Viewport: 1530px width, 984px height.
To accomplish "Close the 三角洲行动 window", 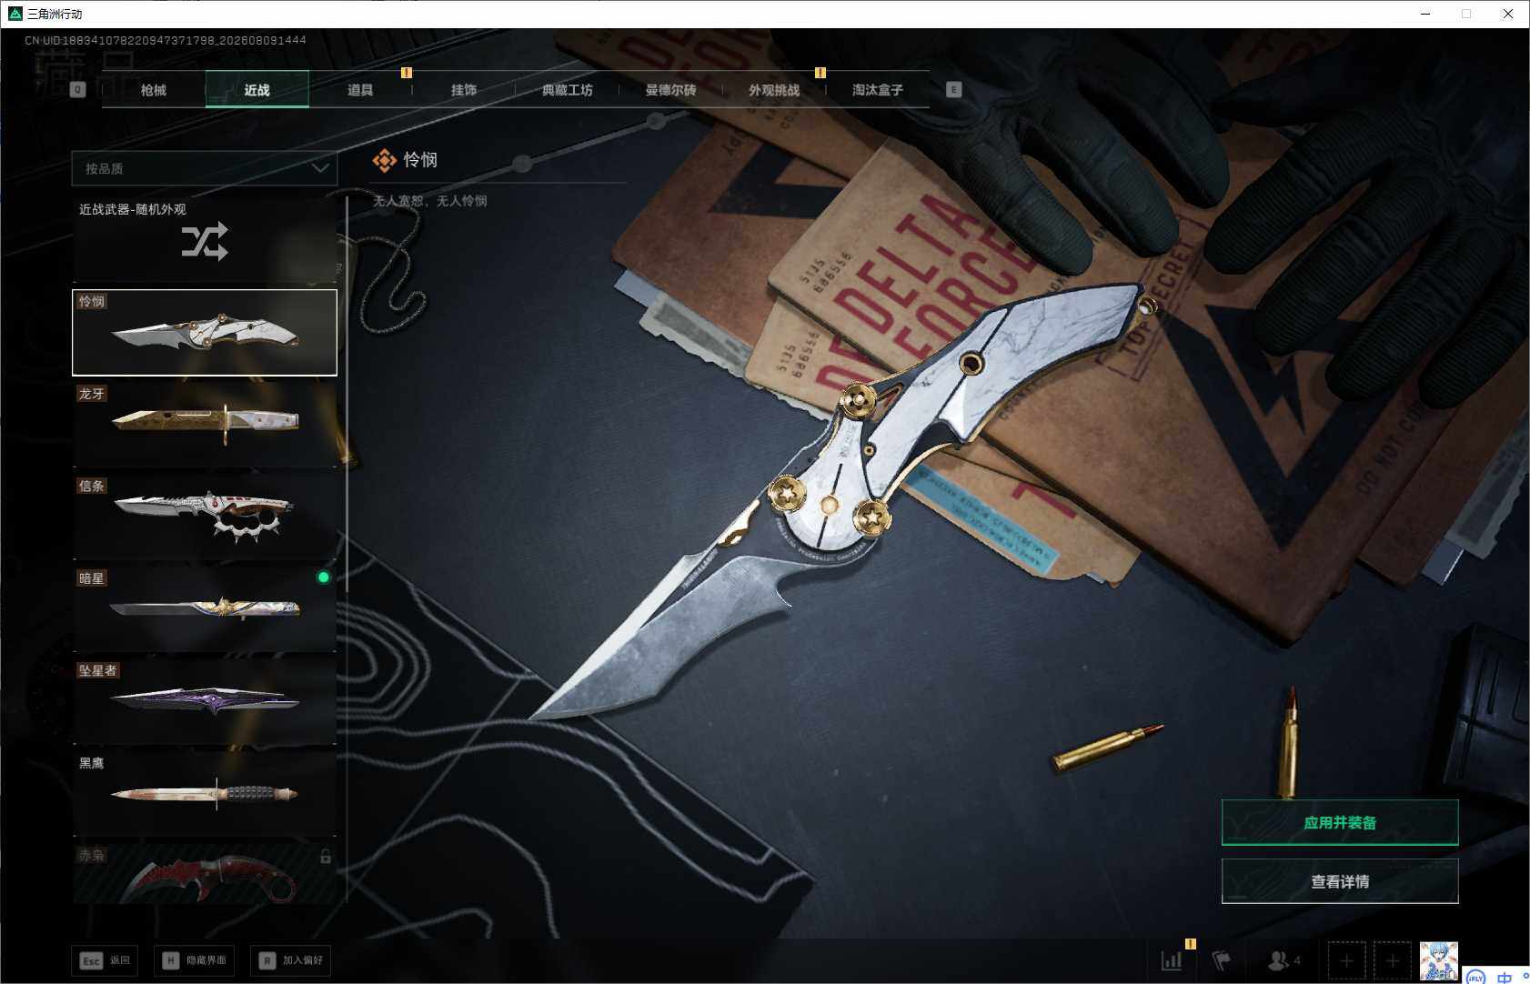I will [x=1508, y=14].
